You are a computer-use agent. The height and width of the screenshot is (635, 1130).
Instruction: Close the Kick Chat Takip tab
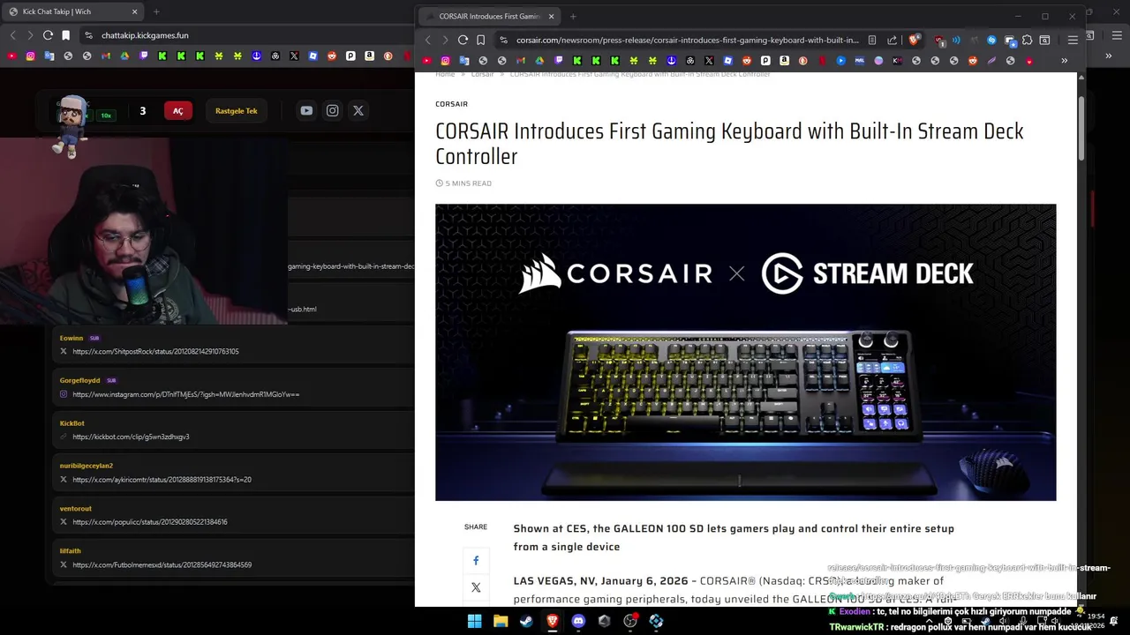pos(134,11)
